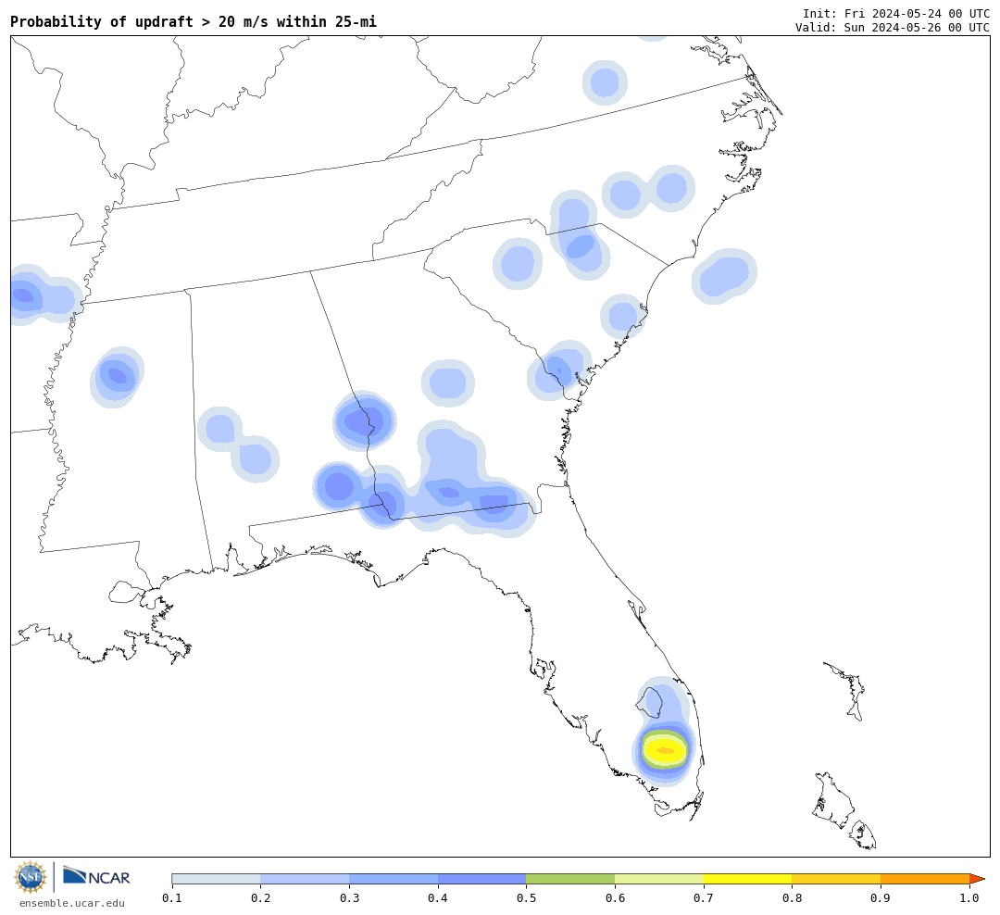1000x915 pixels.
Task: Select the Init date text line
Action: (896, 13)
